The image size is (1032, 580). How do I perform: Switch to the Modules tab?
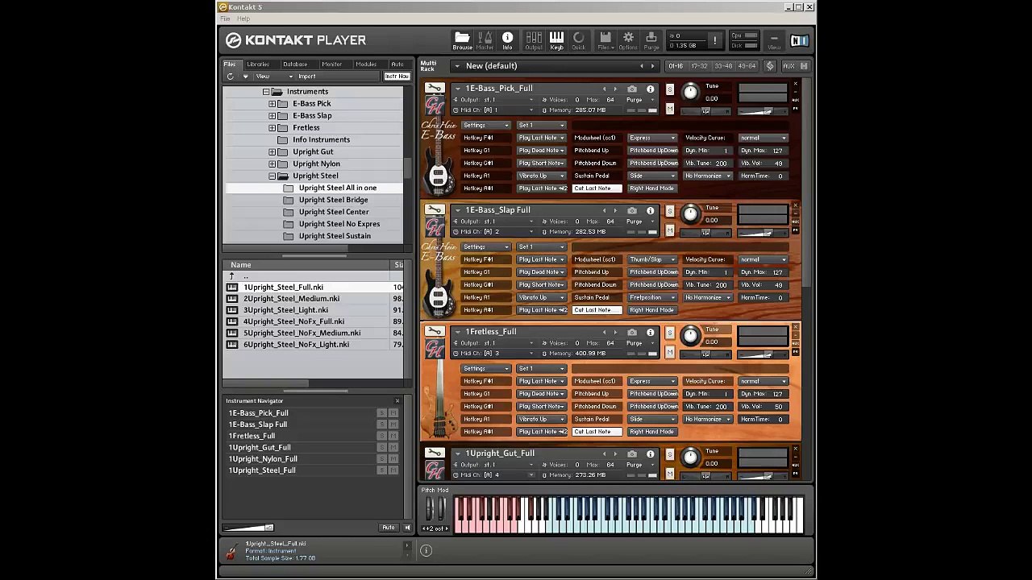coord(366,64)
